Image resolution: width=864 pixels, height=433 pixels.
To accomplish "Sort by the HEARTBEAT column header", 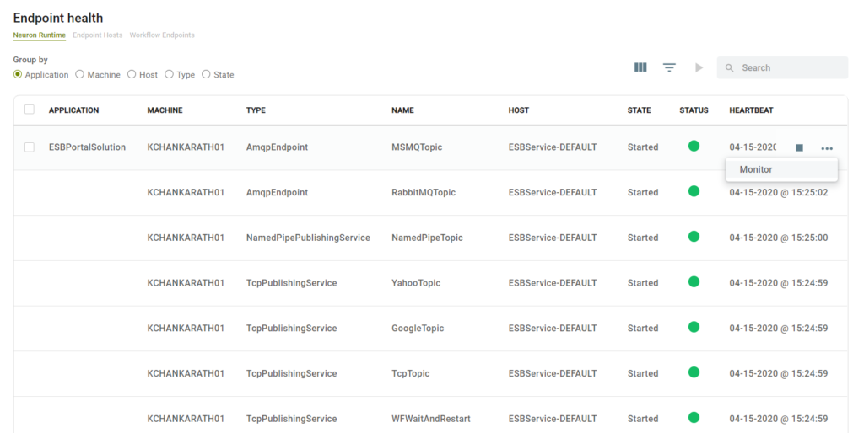I will click(x=751, y=110).
